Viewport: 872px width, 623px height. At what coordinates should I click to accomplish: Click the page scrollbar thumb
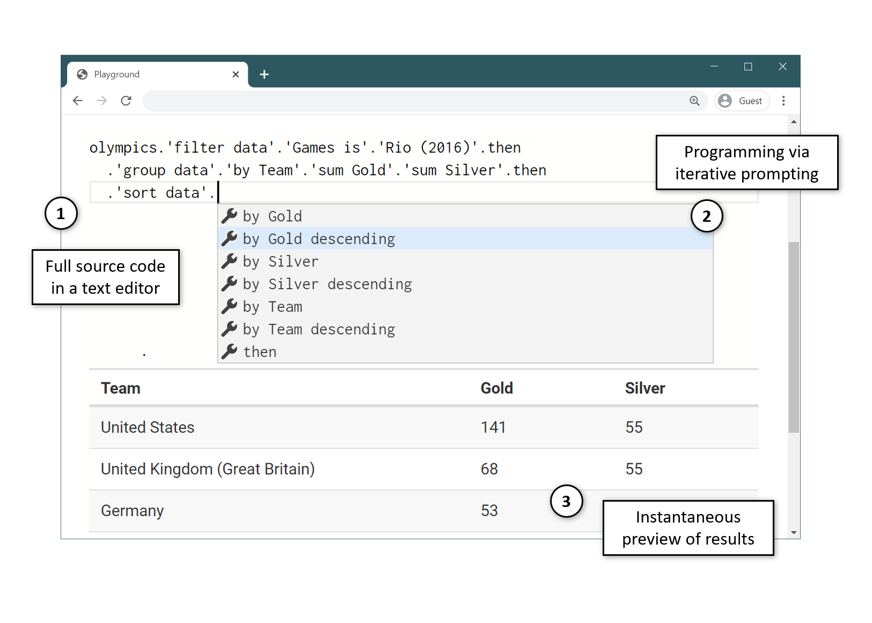[x=794, y=337]
